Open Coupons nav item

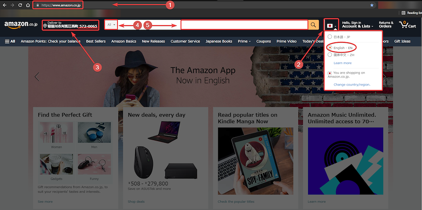coord(263,41)
